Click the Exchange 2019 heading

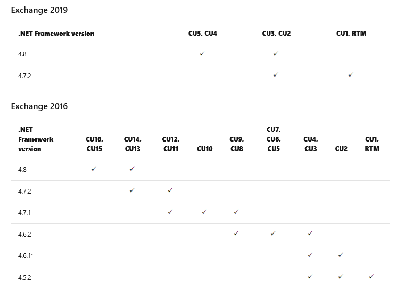39,10
